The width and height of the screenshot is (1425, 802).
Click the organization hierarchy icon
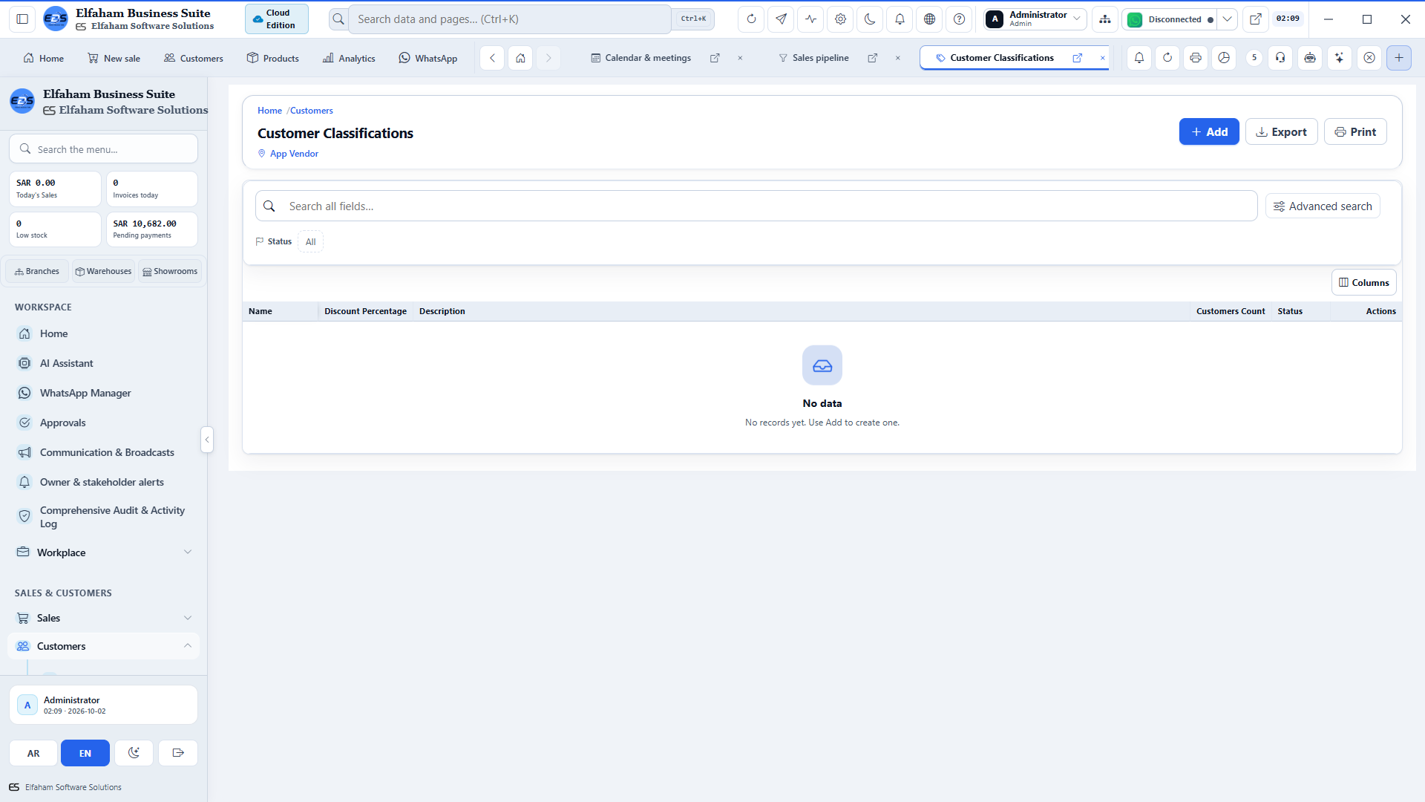pyautogui.click(x=1105, y=19)
